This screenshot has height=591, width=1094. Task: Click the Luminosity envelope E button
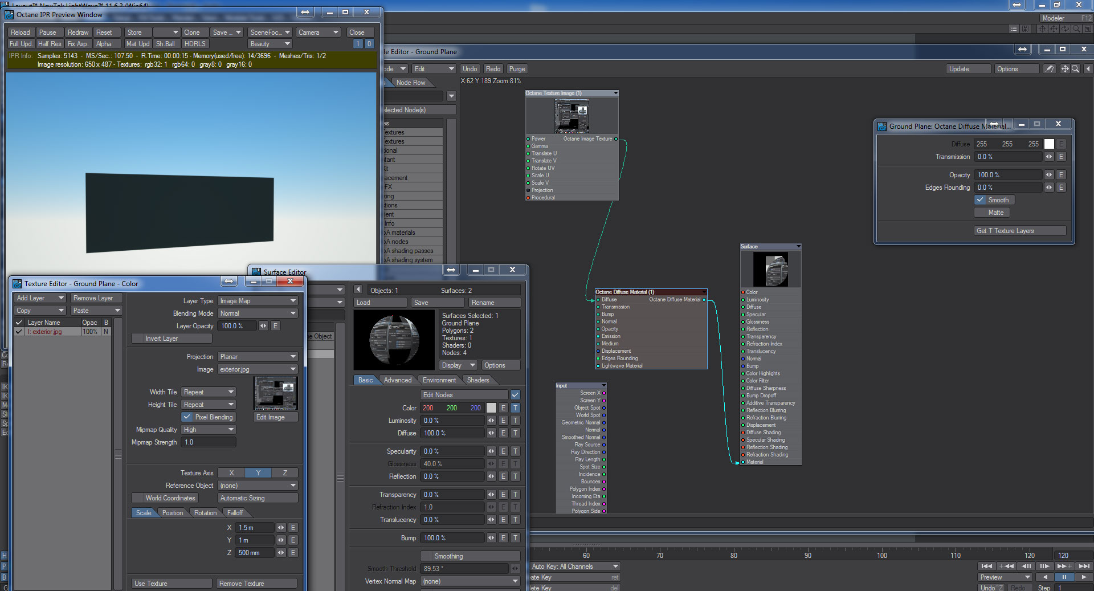coord(503,421)
